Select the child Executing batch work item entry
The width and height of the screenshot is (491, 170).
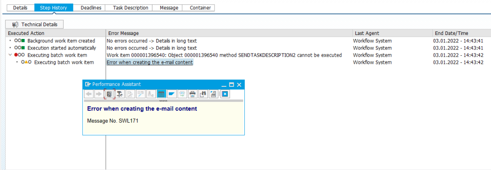click(x=64, y=62)
